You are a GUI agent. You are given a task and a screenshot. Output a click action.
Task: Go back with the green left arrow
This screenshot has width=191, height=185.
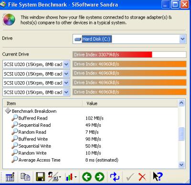click(87, 177)
